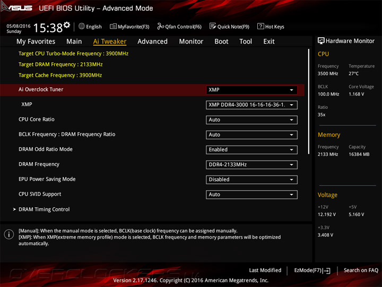382x287 pixels.
Task: Click the 3500 MHz CPU frequency value
Action: coord(328,73)
